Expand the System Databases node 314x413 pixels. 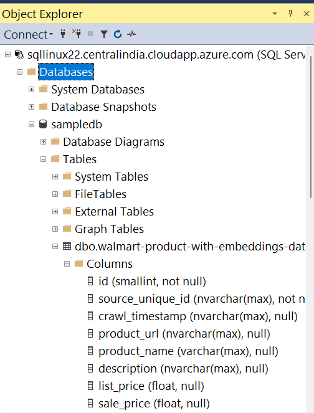[x=31, y=90]
